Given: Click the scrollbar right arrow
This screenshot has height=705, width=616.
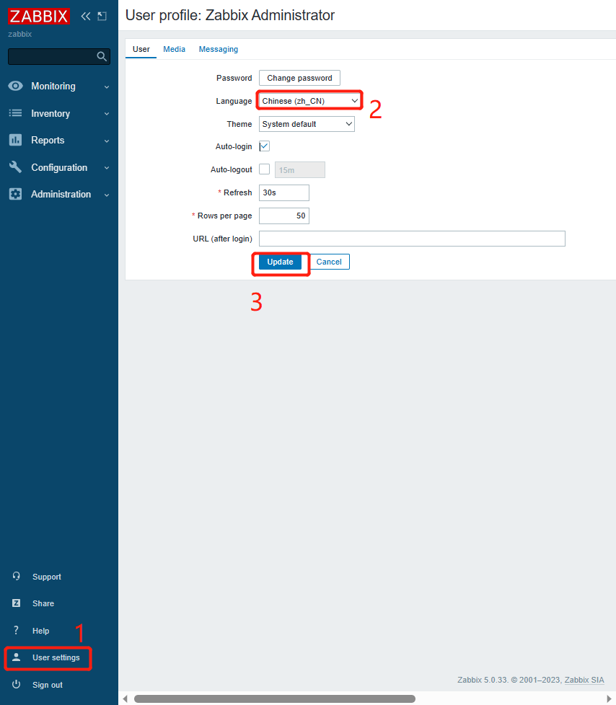Looking at the screenshot, I should click(609, 699).
